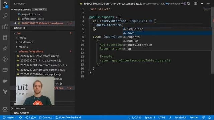Expand the hooks folder
This screenshot has width=214, height=120.
tap(22, 38)
